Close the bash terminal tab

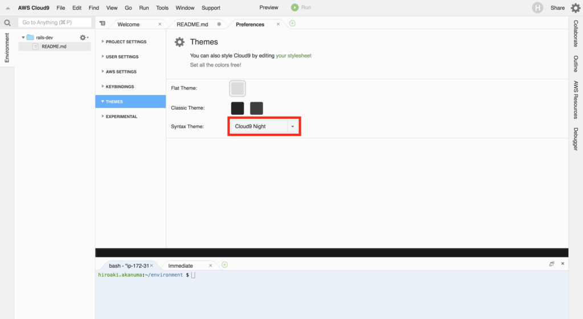(x=151, y=266)
